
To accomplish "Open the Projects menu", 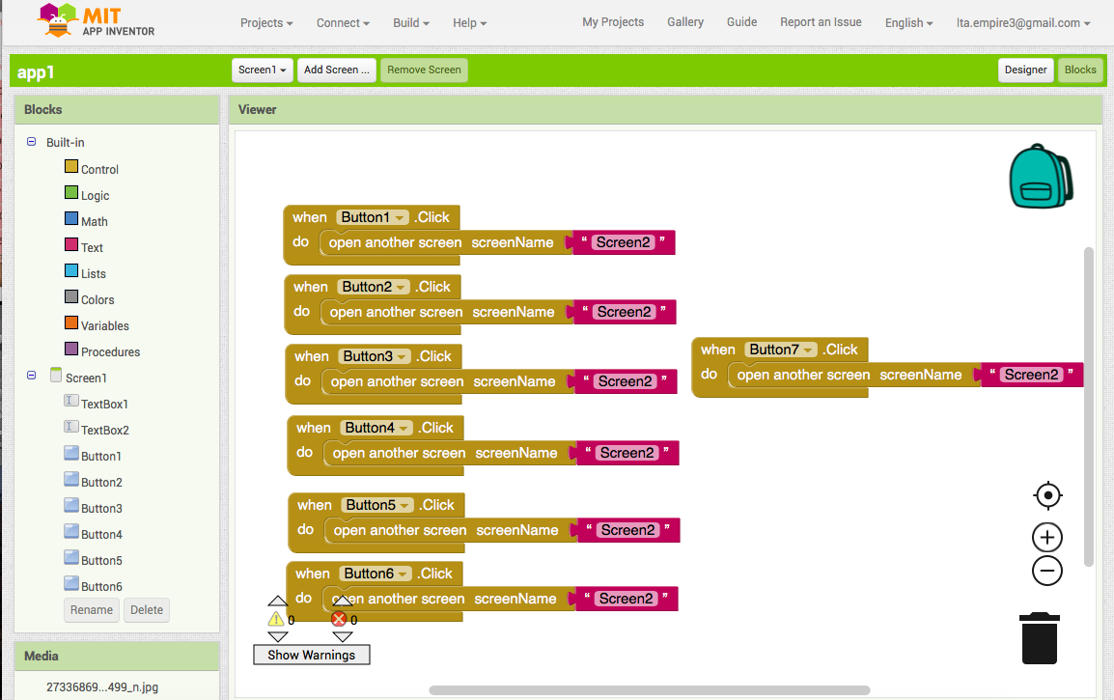I will [266, 23].
